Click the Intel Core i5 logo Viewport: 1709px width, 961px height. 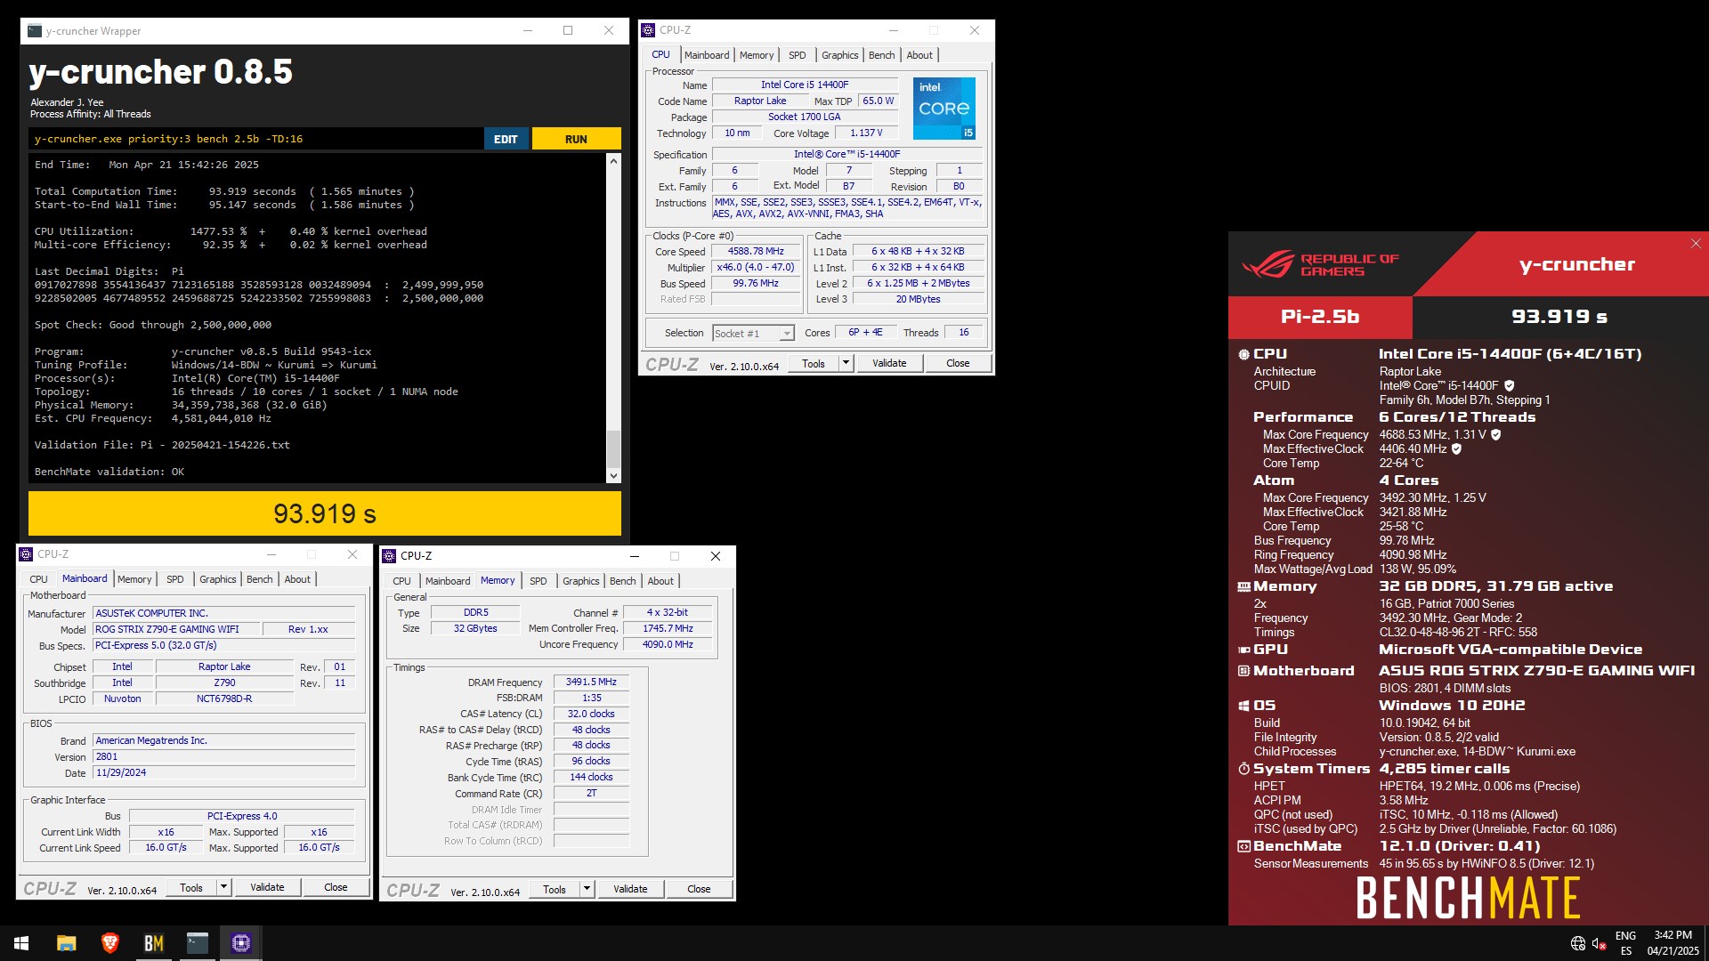[x=944, y=108]
